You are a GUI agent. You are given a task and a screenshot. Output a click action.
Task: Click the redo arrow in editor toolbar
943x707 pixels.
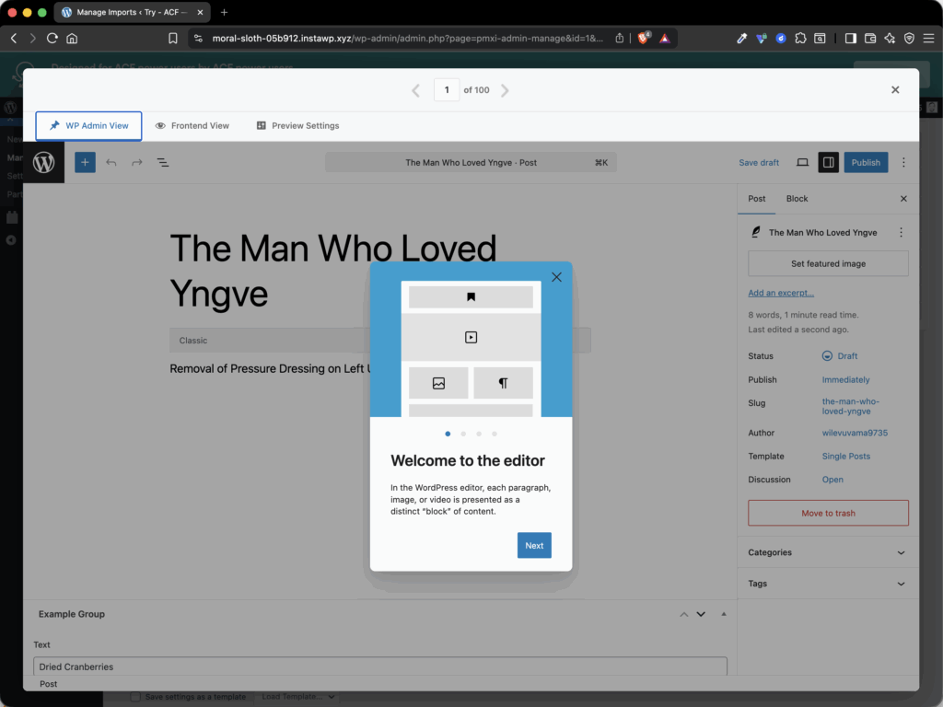137,162
